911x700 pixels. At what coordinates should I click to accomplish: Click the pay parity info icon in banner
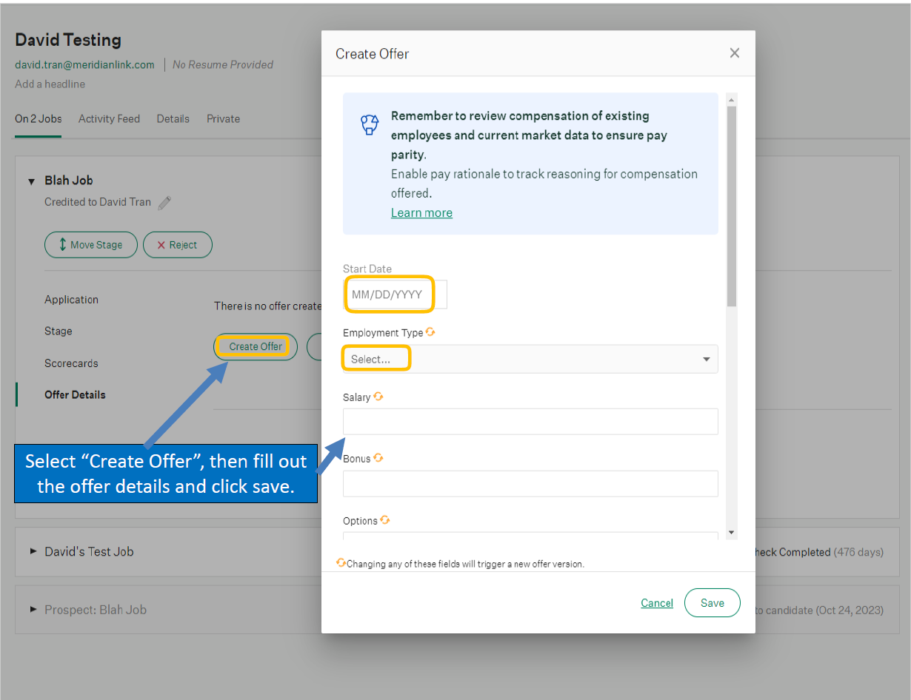tap(369, 124)
